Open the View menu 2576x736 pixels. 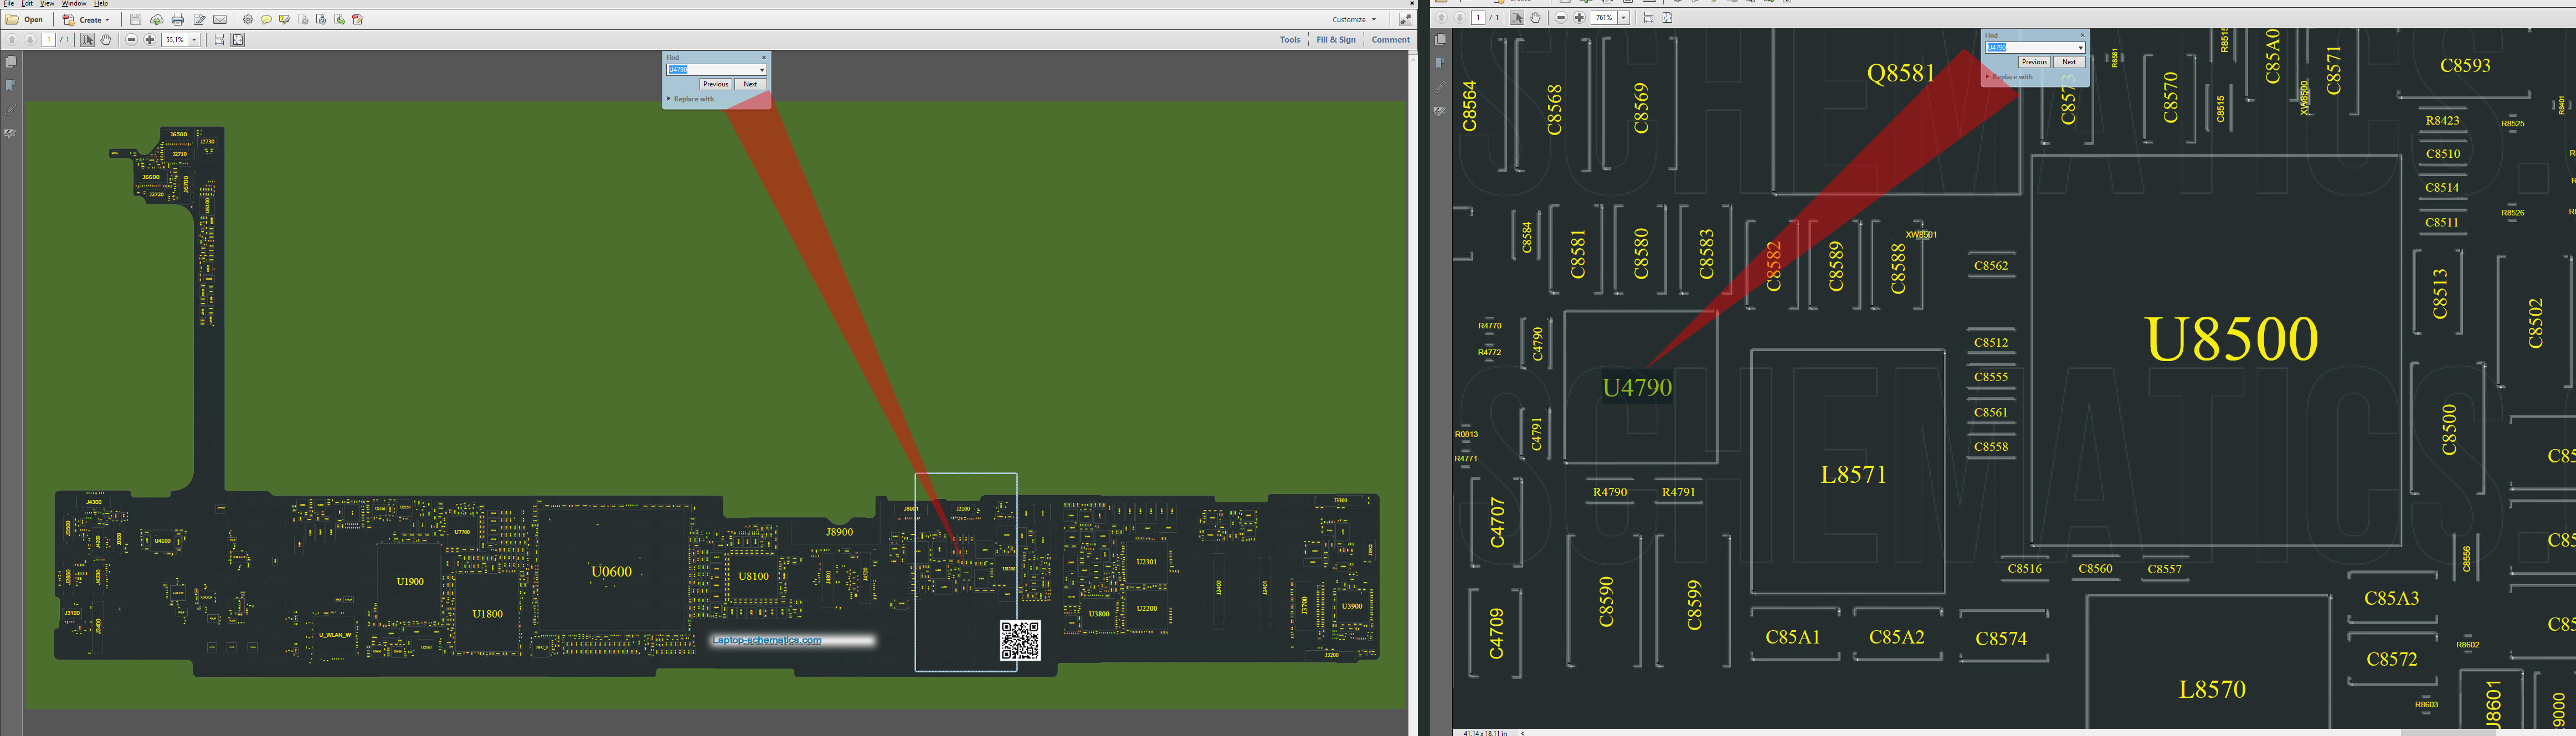click(47, 4)
